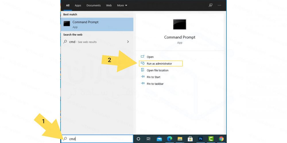Open Microsoft Store from taskbar
This screenshot has width=287, height=143.
pyautogui.click(x=190, y=139)
